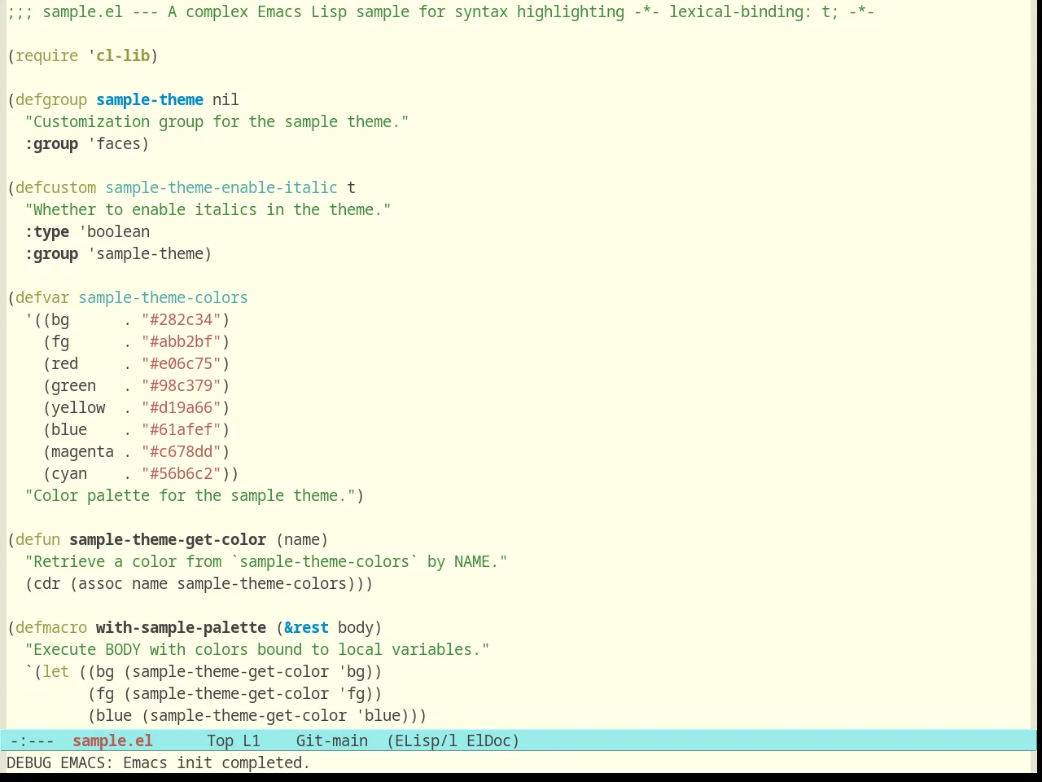Click the "#56b6c2" color string

(x=182, y=473)
